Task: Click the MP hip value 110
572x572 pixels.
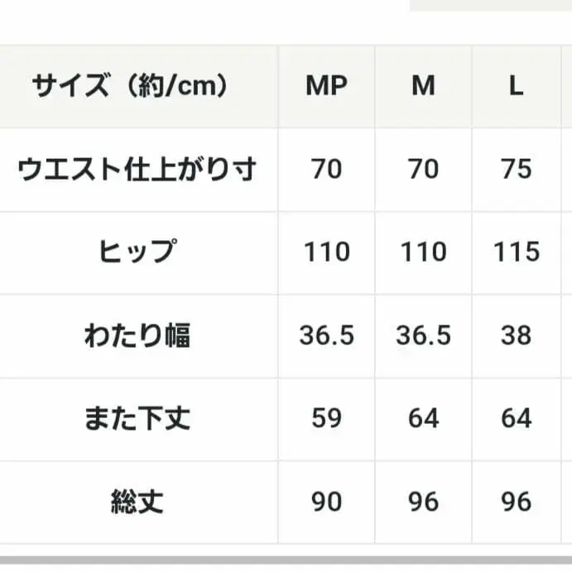Action: [x=326, y=252]
